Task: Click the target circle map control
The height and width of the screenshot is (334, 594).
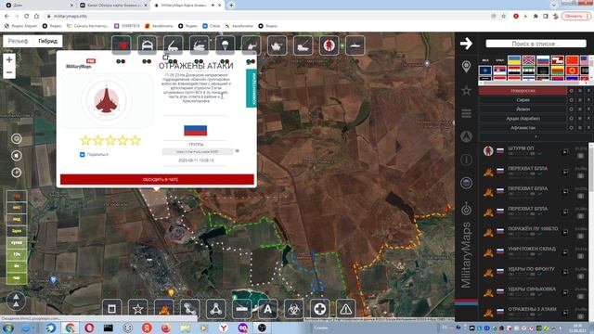Action: pyautogui.click(x=17, y=138)
